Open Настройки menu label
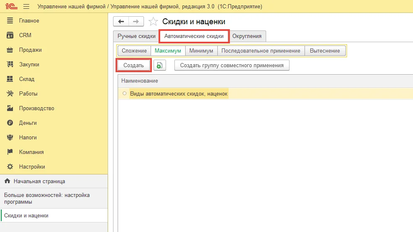The width and height of the screenshot is (413, 232). tap(32, 166)
